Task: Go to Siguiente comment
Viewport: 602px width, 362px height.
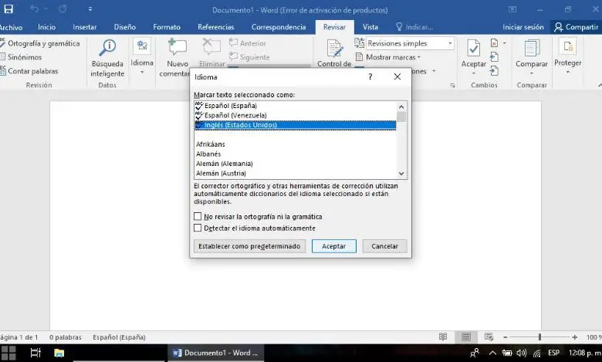Action: click(x=249, y=57)
